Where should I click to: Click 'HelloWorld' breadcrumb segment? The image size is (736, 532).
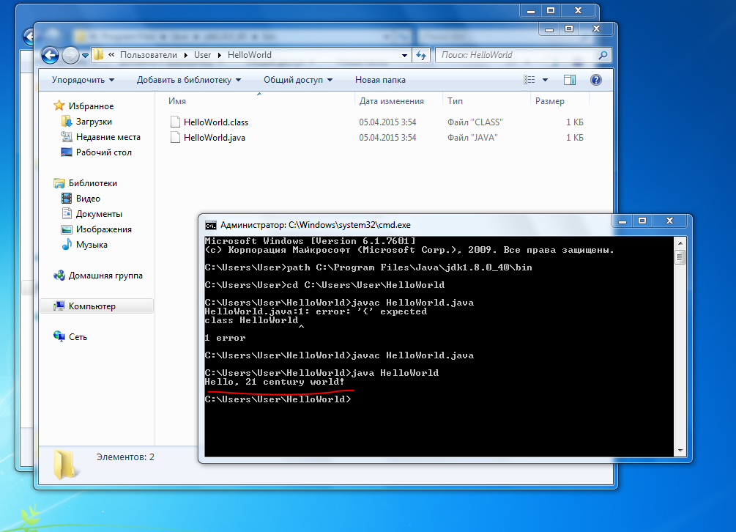click(x=250, y=55)
